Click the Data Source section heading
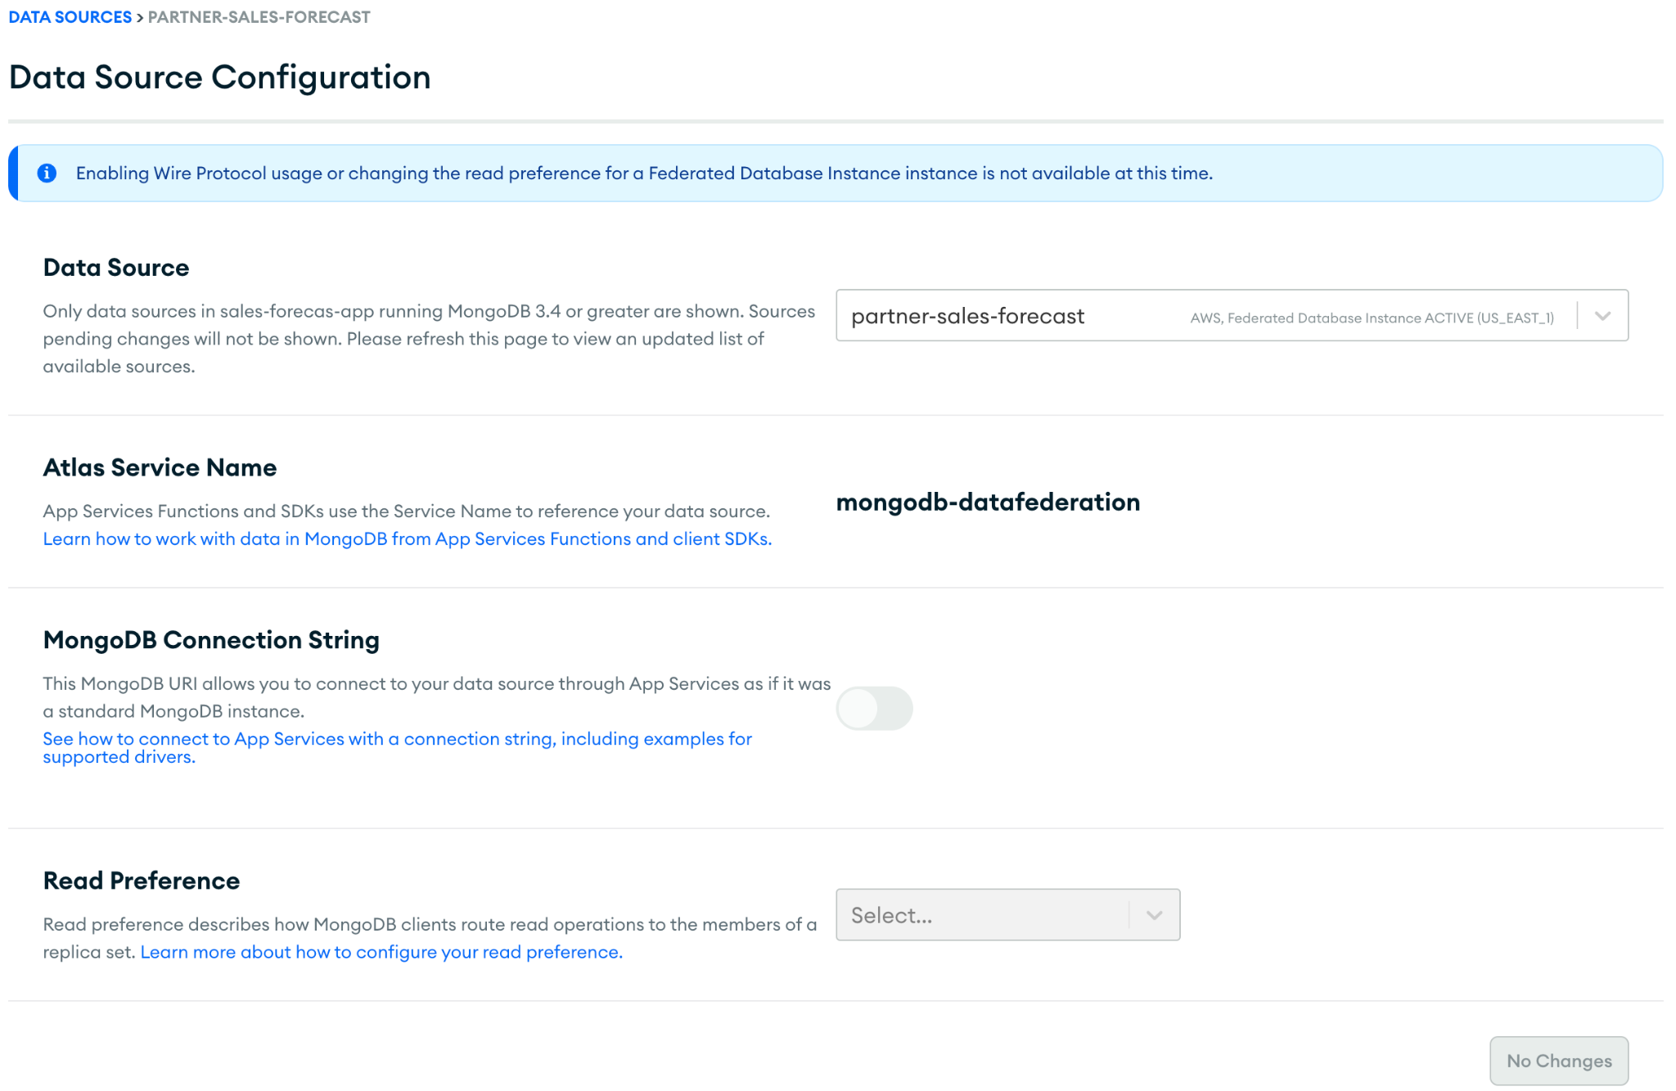The image size is (1676, 1091). (115, 268)
